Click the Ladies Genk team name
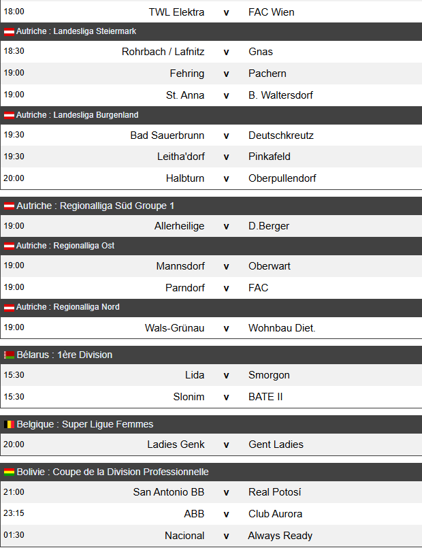This screenshot has width=422, height=550. (176, 444)
